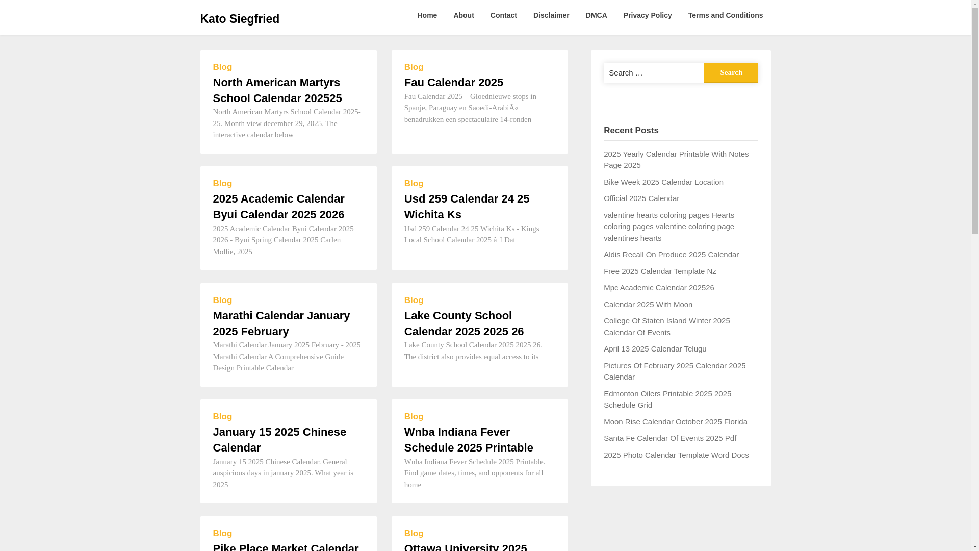Open January 15 2025 Chinese Calendar post
The height and width of the screenshot is (551, 979).
pyautogui.click(x=279, y=439)
